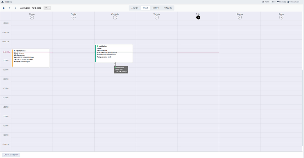Open the Installation event on Wednesday

[114, 53]
